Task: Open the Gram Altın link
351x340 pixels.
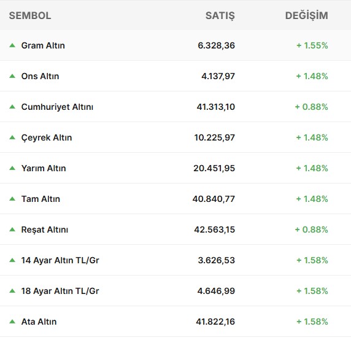Action: tap(43, 45)
